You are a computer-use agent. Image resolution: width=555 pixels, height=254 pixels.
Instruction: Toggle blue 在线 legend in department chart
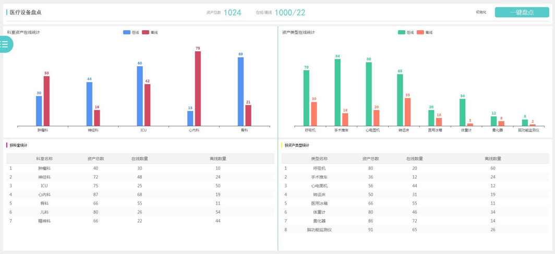coord(131,32)
